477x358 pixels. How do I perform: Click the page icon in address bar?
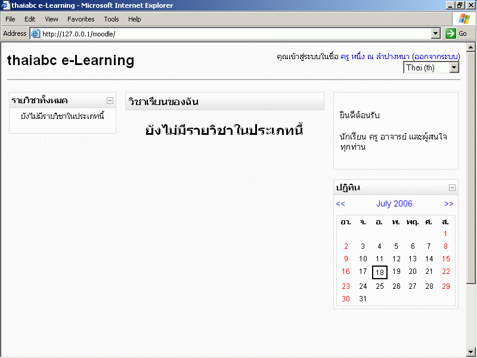tap(35, 34)
